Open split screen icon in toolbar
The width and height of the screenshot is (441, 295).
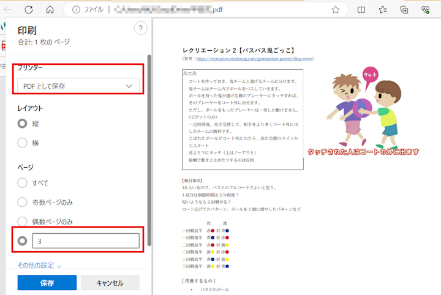tap(361, 10)
